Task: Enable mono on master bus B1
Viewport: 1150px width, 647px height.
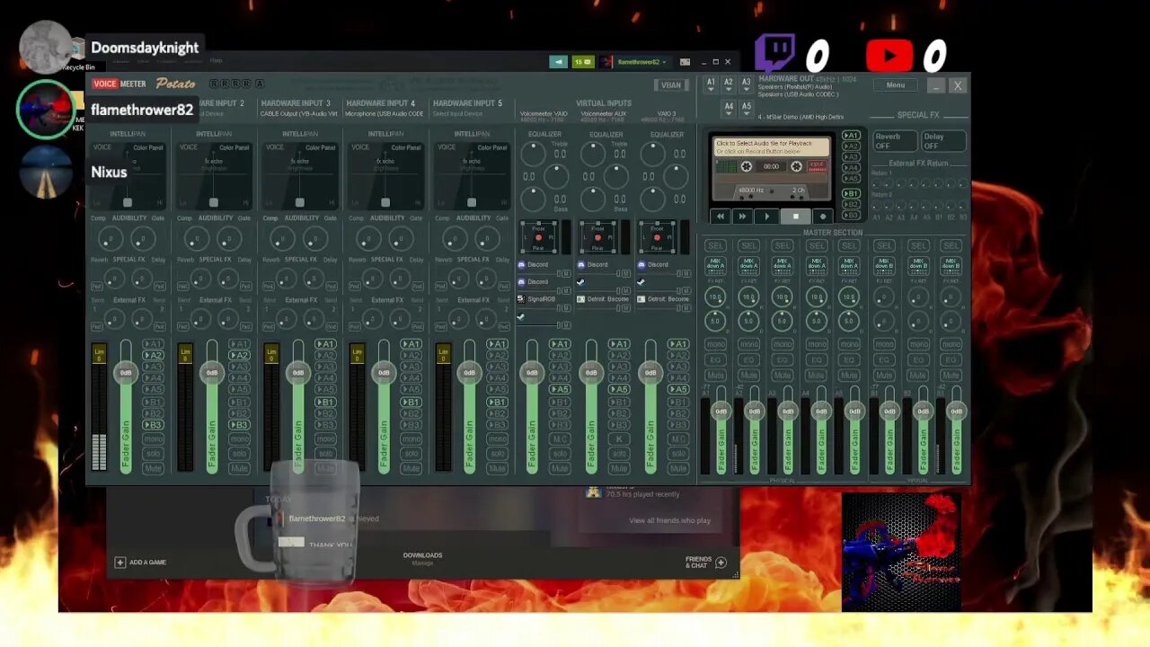Action: [884, 344]
